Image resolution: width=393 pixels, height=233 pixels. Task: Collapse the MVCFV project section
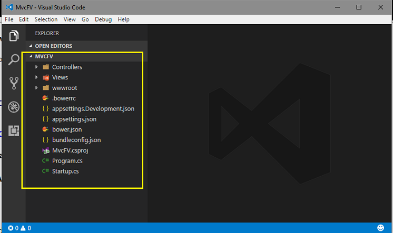coord(31,56)
